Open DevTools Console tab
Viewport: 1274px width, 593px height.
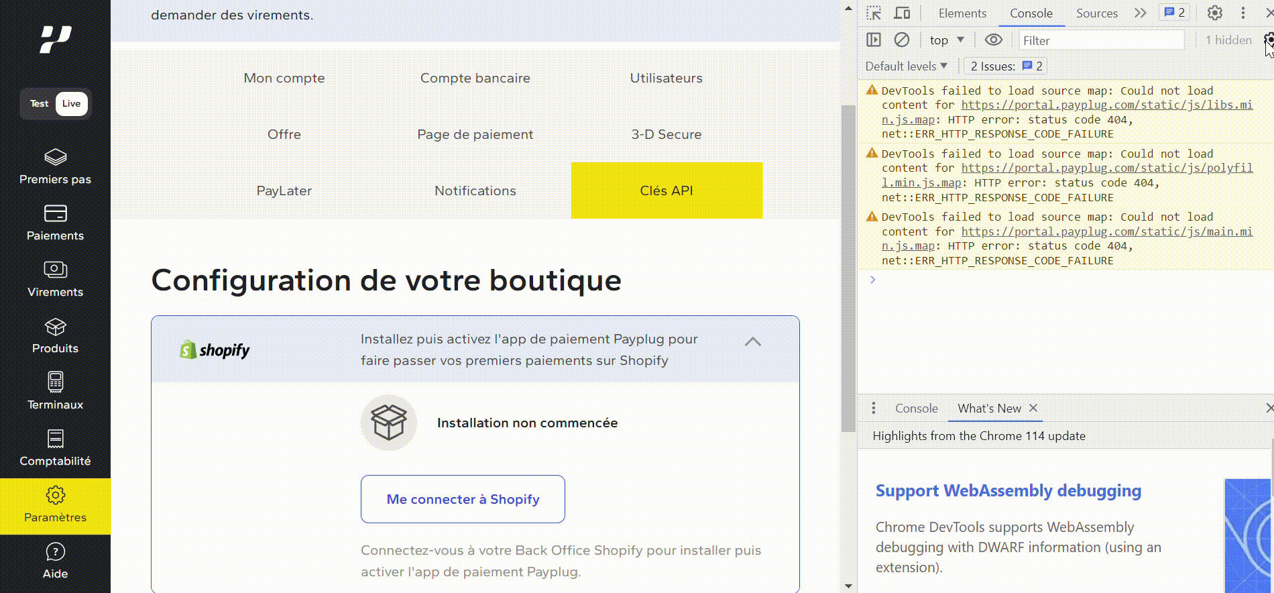pos(1031,13)
